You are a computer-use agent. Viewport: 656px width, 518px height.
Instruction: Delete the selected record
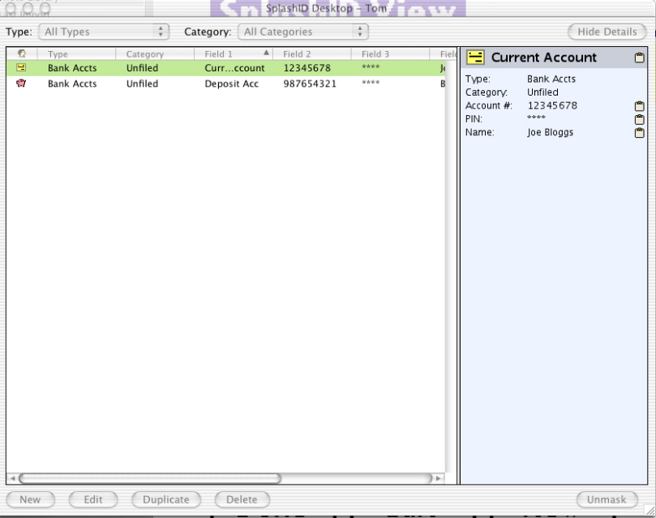[242, 499]
